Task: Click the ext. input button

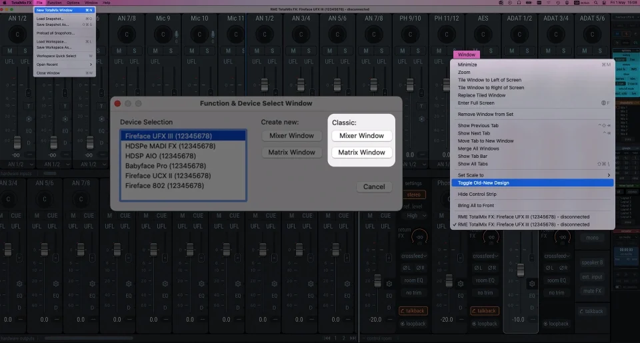Action: (x=592, y=277)
